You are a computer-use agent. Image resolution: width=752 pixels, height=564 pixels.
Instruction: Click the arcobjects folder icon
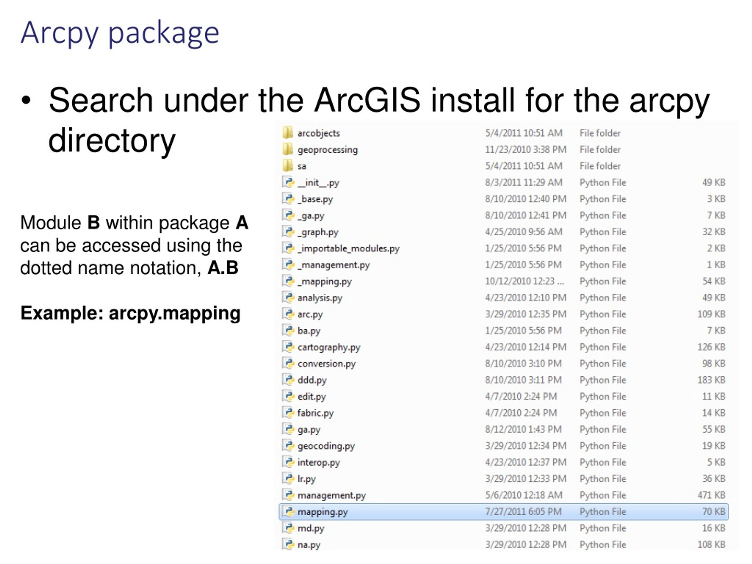pos(288,132)
